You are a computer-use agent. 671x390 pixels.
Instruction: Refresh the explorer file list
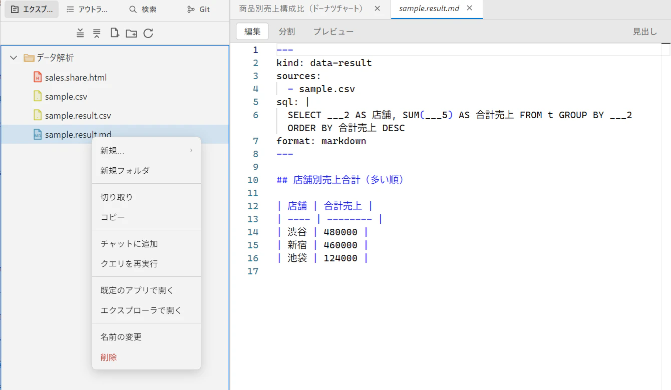pos(148,34)
